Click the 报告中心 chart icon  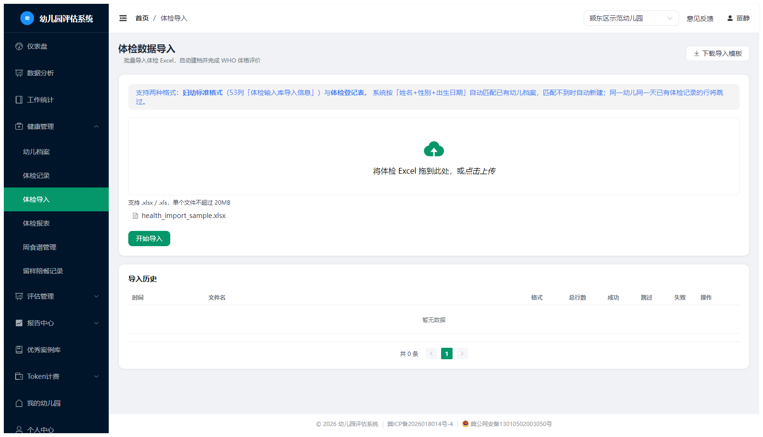coord(19,323)
